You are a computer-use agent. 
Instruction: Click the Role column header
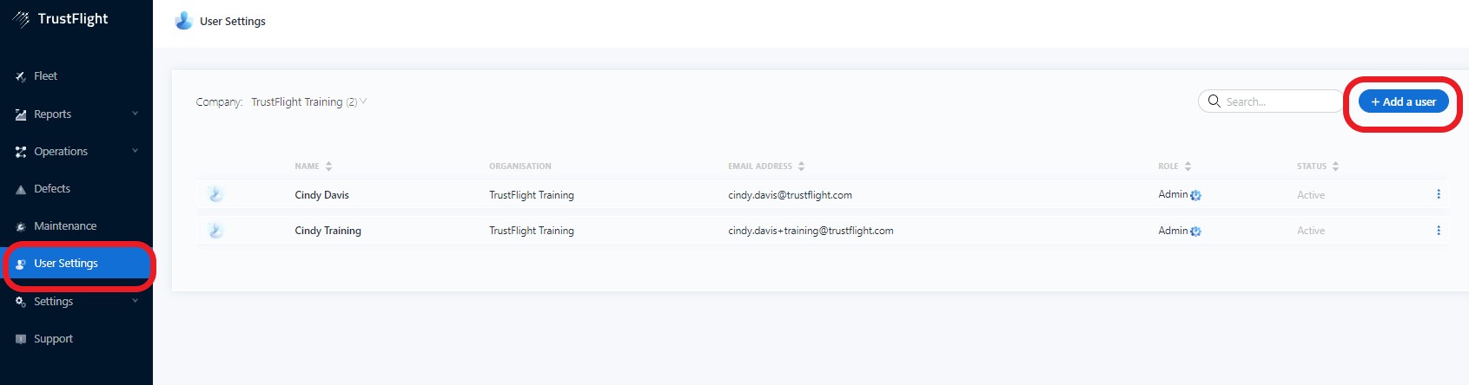tap(1168, 166)
